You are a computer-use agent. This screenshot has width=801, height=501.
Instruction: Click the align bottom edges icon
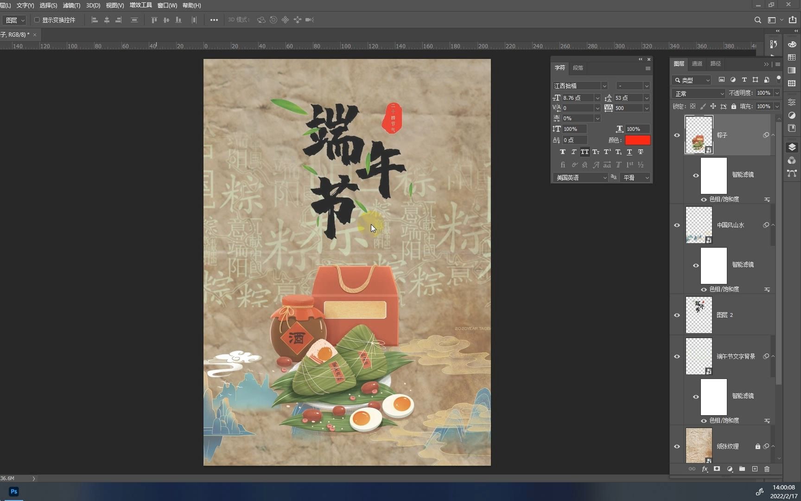[178, 20]
